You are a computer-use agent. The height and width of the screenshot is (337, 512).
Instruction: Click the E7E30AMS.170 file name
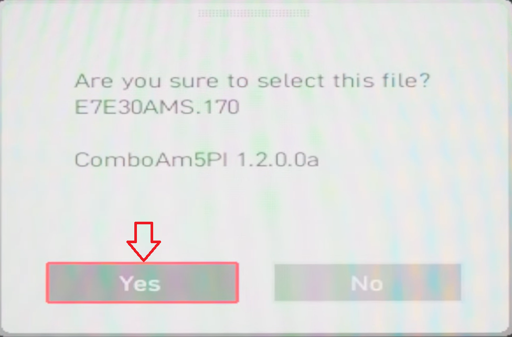(157, 107)
